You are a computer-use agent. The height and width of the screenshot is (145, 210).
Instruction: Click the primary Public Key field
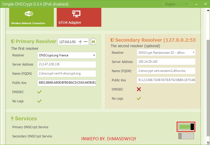pyautogui.click(x=67, y=83)
